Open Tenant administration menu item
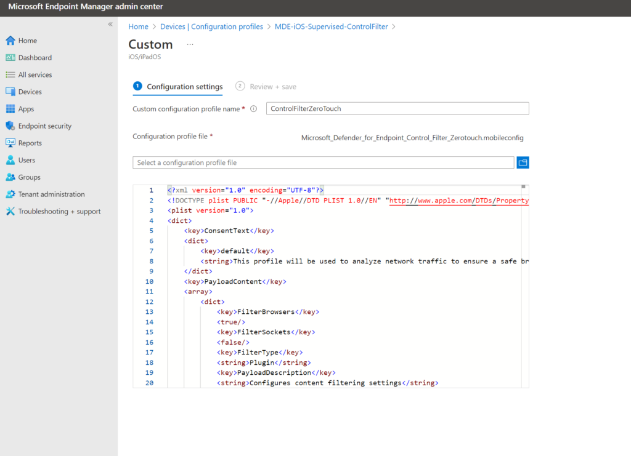 (x=52, y=194)
